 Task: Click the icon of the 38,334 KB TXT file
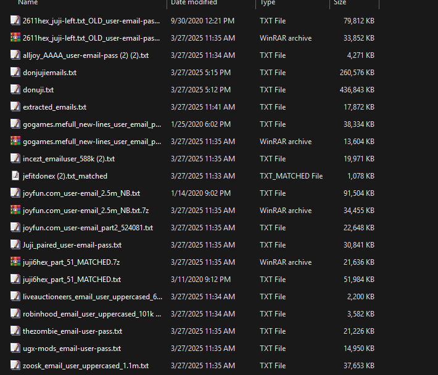[15, 124]
